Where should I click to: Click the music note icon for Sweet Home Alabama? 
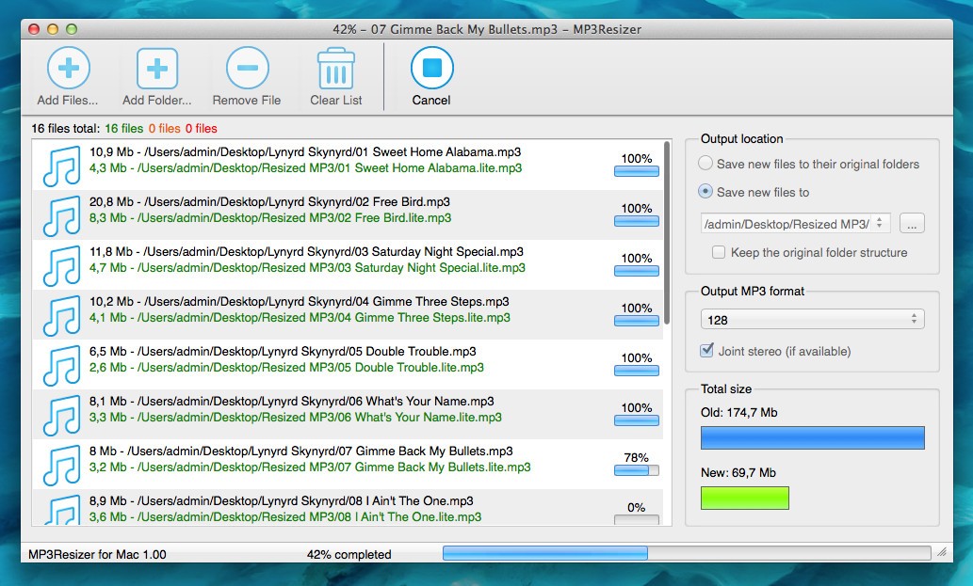[61, 166]
